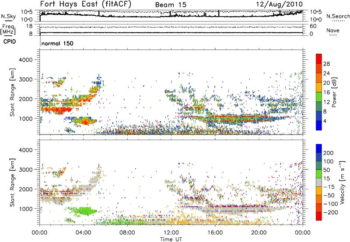Viewport: 350px width, 242px height.
Task: Click the gray segment of the velocity color bar
Action: (319, 182)
